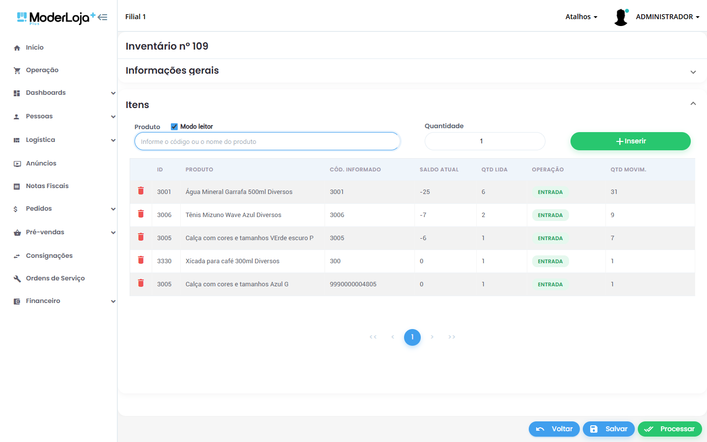Click the Dashboards grid icon
The image size is (707, 442).
[17, 93]
